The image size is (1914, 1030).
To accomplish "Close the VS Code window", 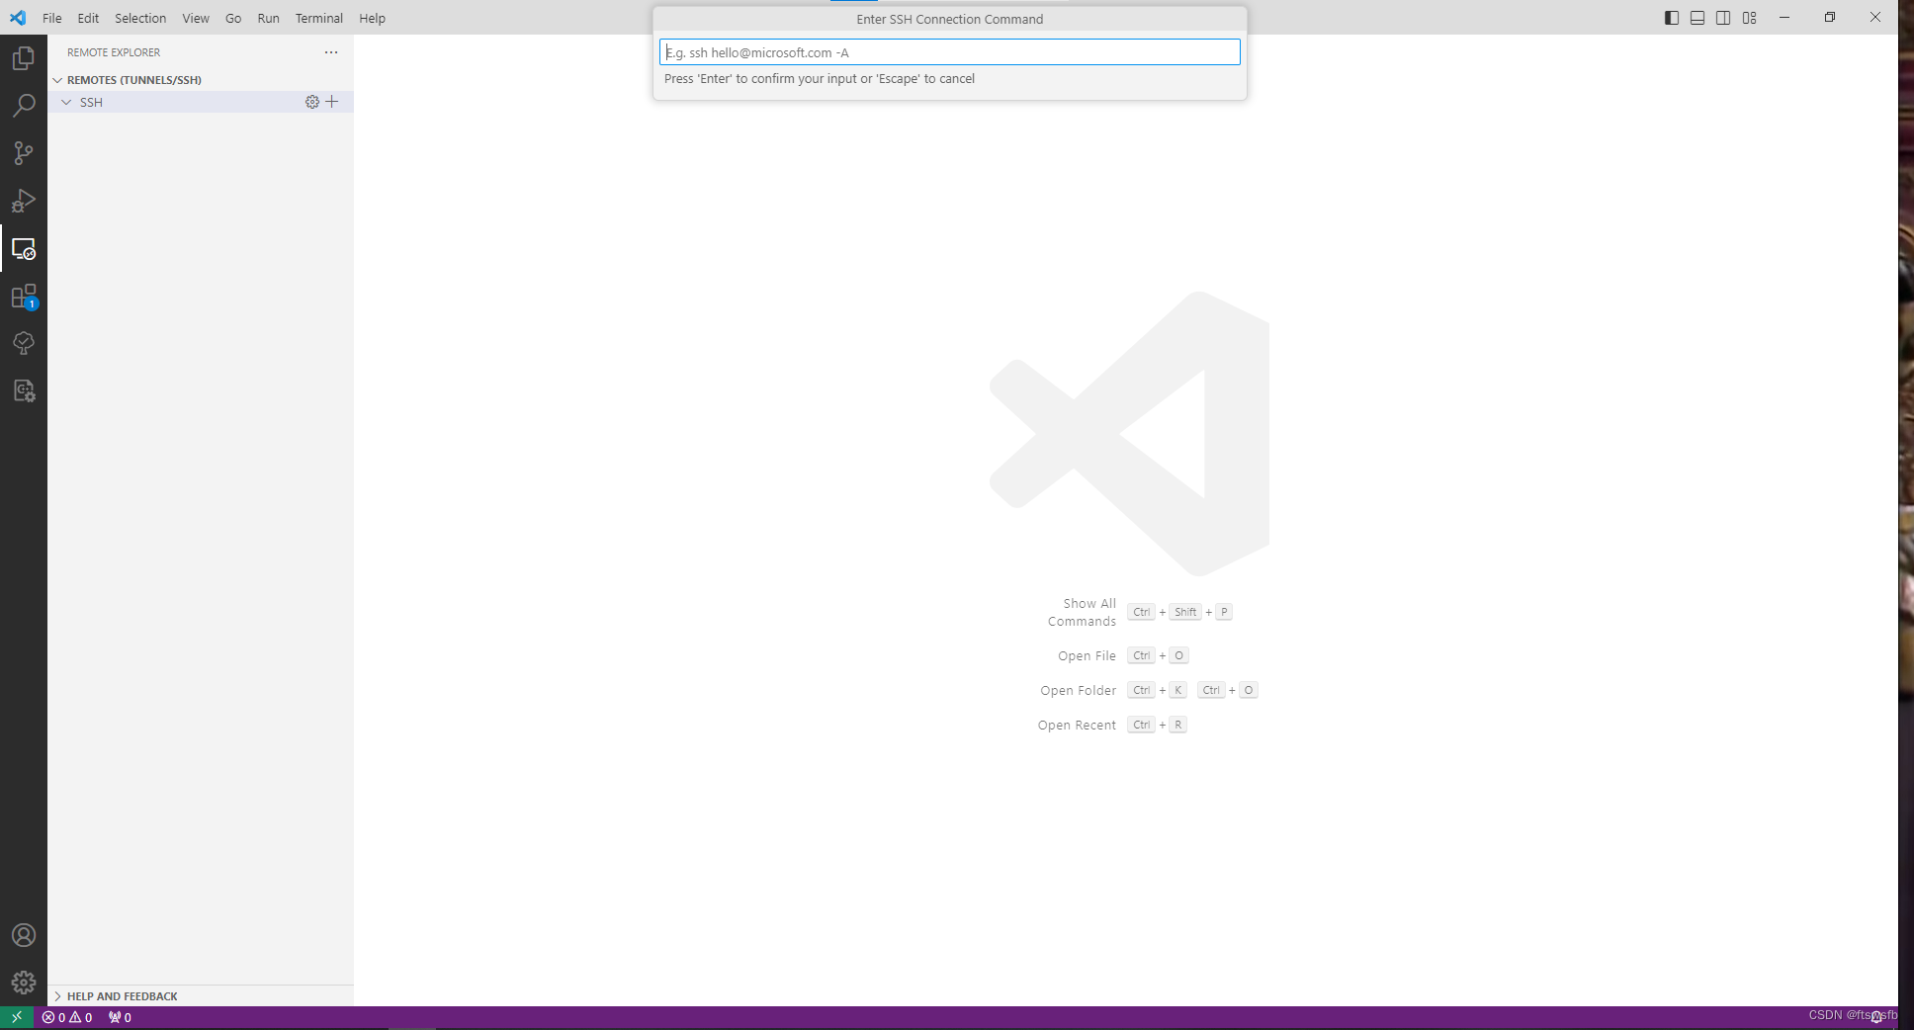I will [1875, 18].
